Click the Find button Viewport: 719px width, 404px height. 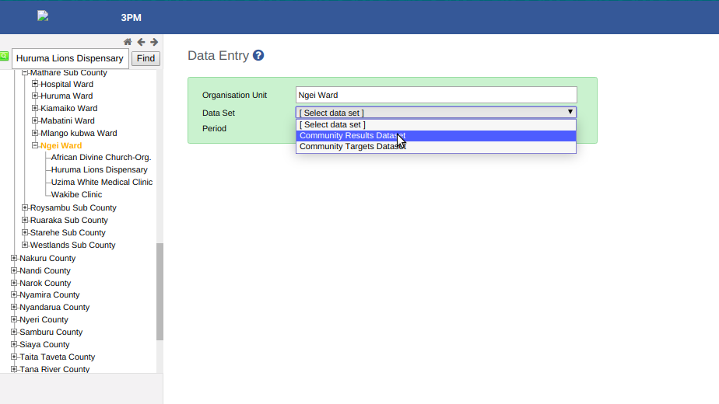click(146, 58)
